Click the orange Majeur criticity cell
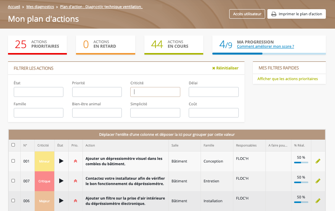 (x=44, y=201)
